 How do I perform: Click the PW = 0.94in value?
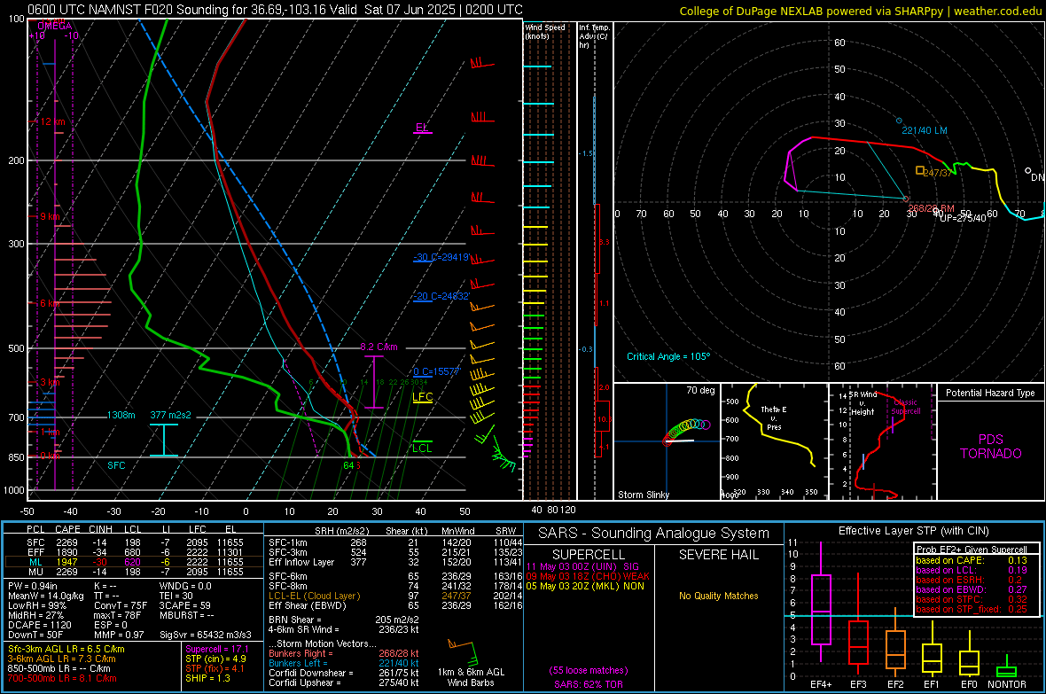click(32, 586)
